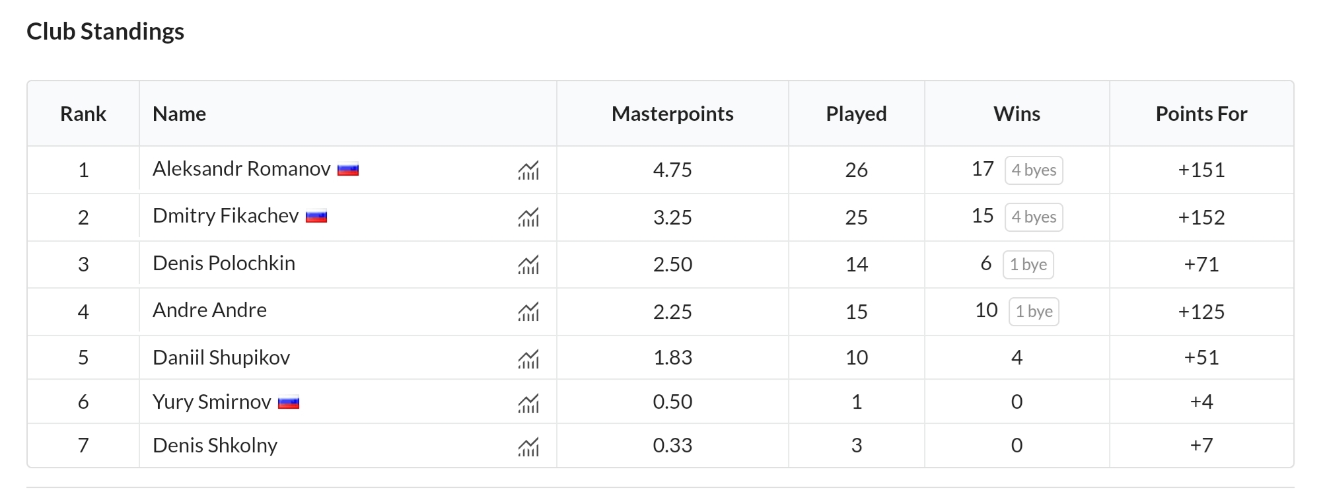Open stats chart icon for Dmitry Fikachev
Viewport: 1321px width, 490px height.
tap(528, 217)
